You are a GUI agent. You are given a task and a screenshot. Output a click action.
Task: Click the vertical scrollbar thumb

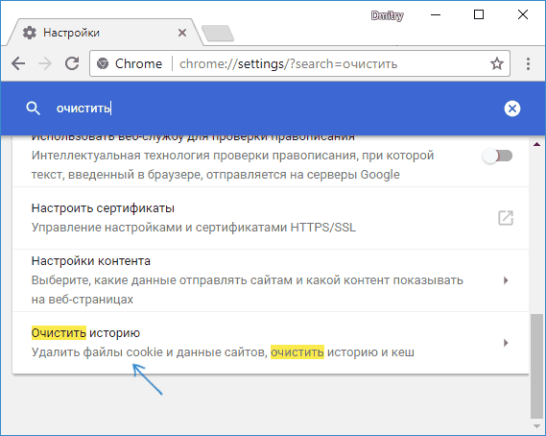point(536,366)
